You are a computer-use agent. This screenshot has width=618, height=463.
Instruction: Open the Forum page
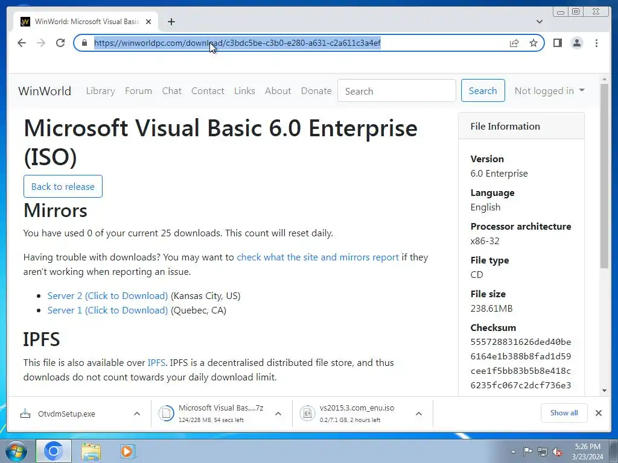click(138, 91)
